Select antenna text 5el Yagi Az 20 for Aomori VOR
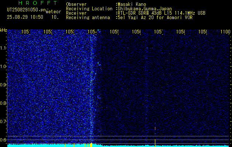This screenshot has width=232, height=147. coord(155,18)
